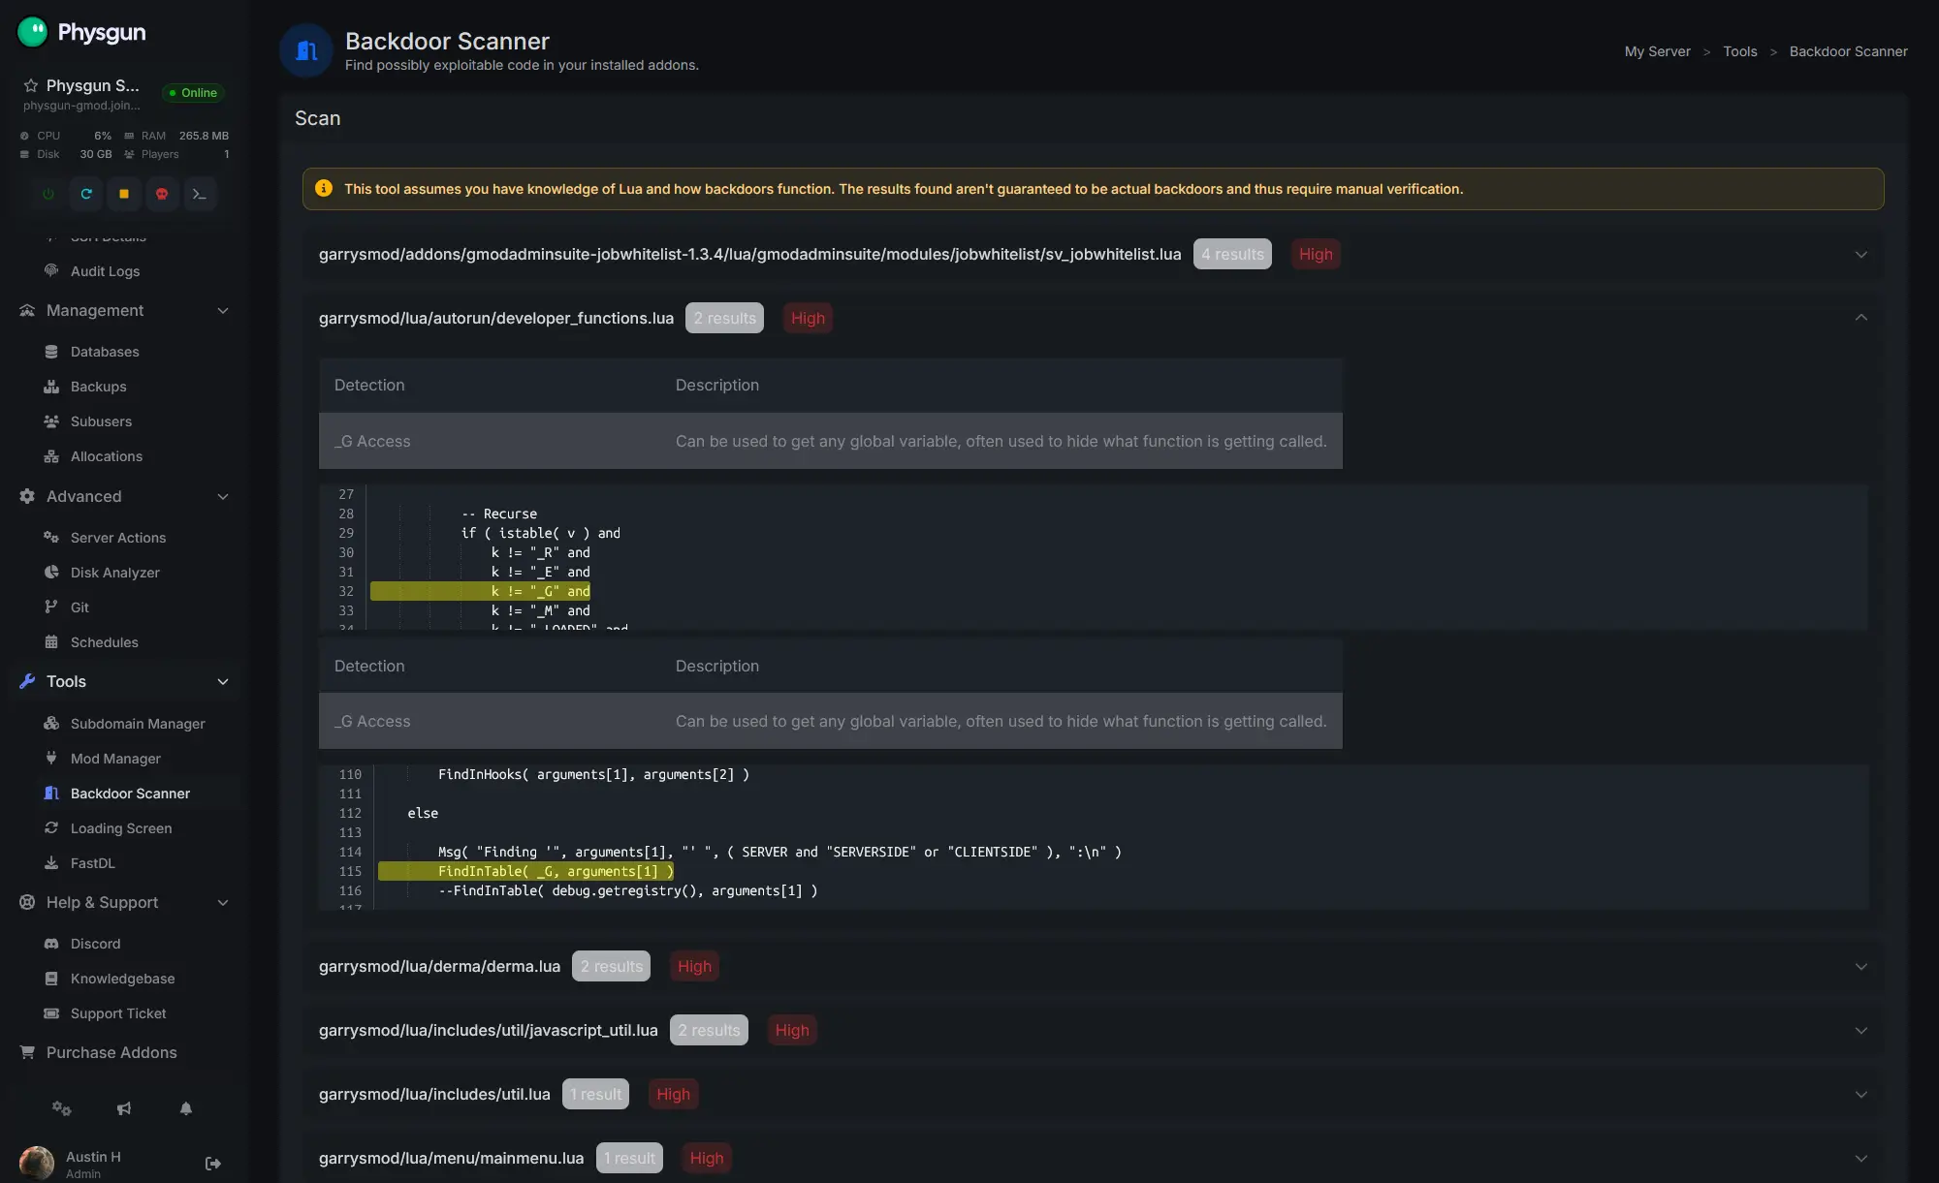
Task: Click the Online status badge
Action: click(x=193, y=93)
